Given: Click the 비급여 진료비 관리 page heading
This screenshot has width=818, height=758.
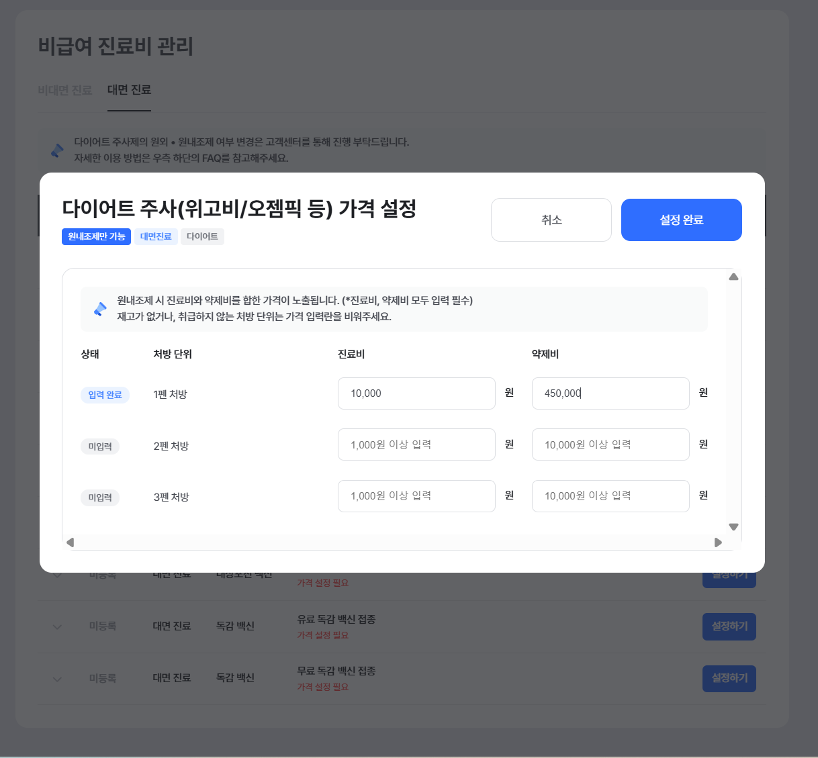Looking at the screenshot, I should [x=116, y=46].
